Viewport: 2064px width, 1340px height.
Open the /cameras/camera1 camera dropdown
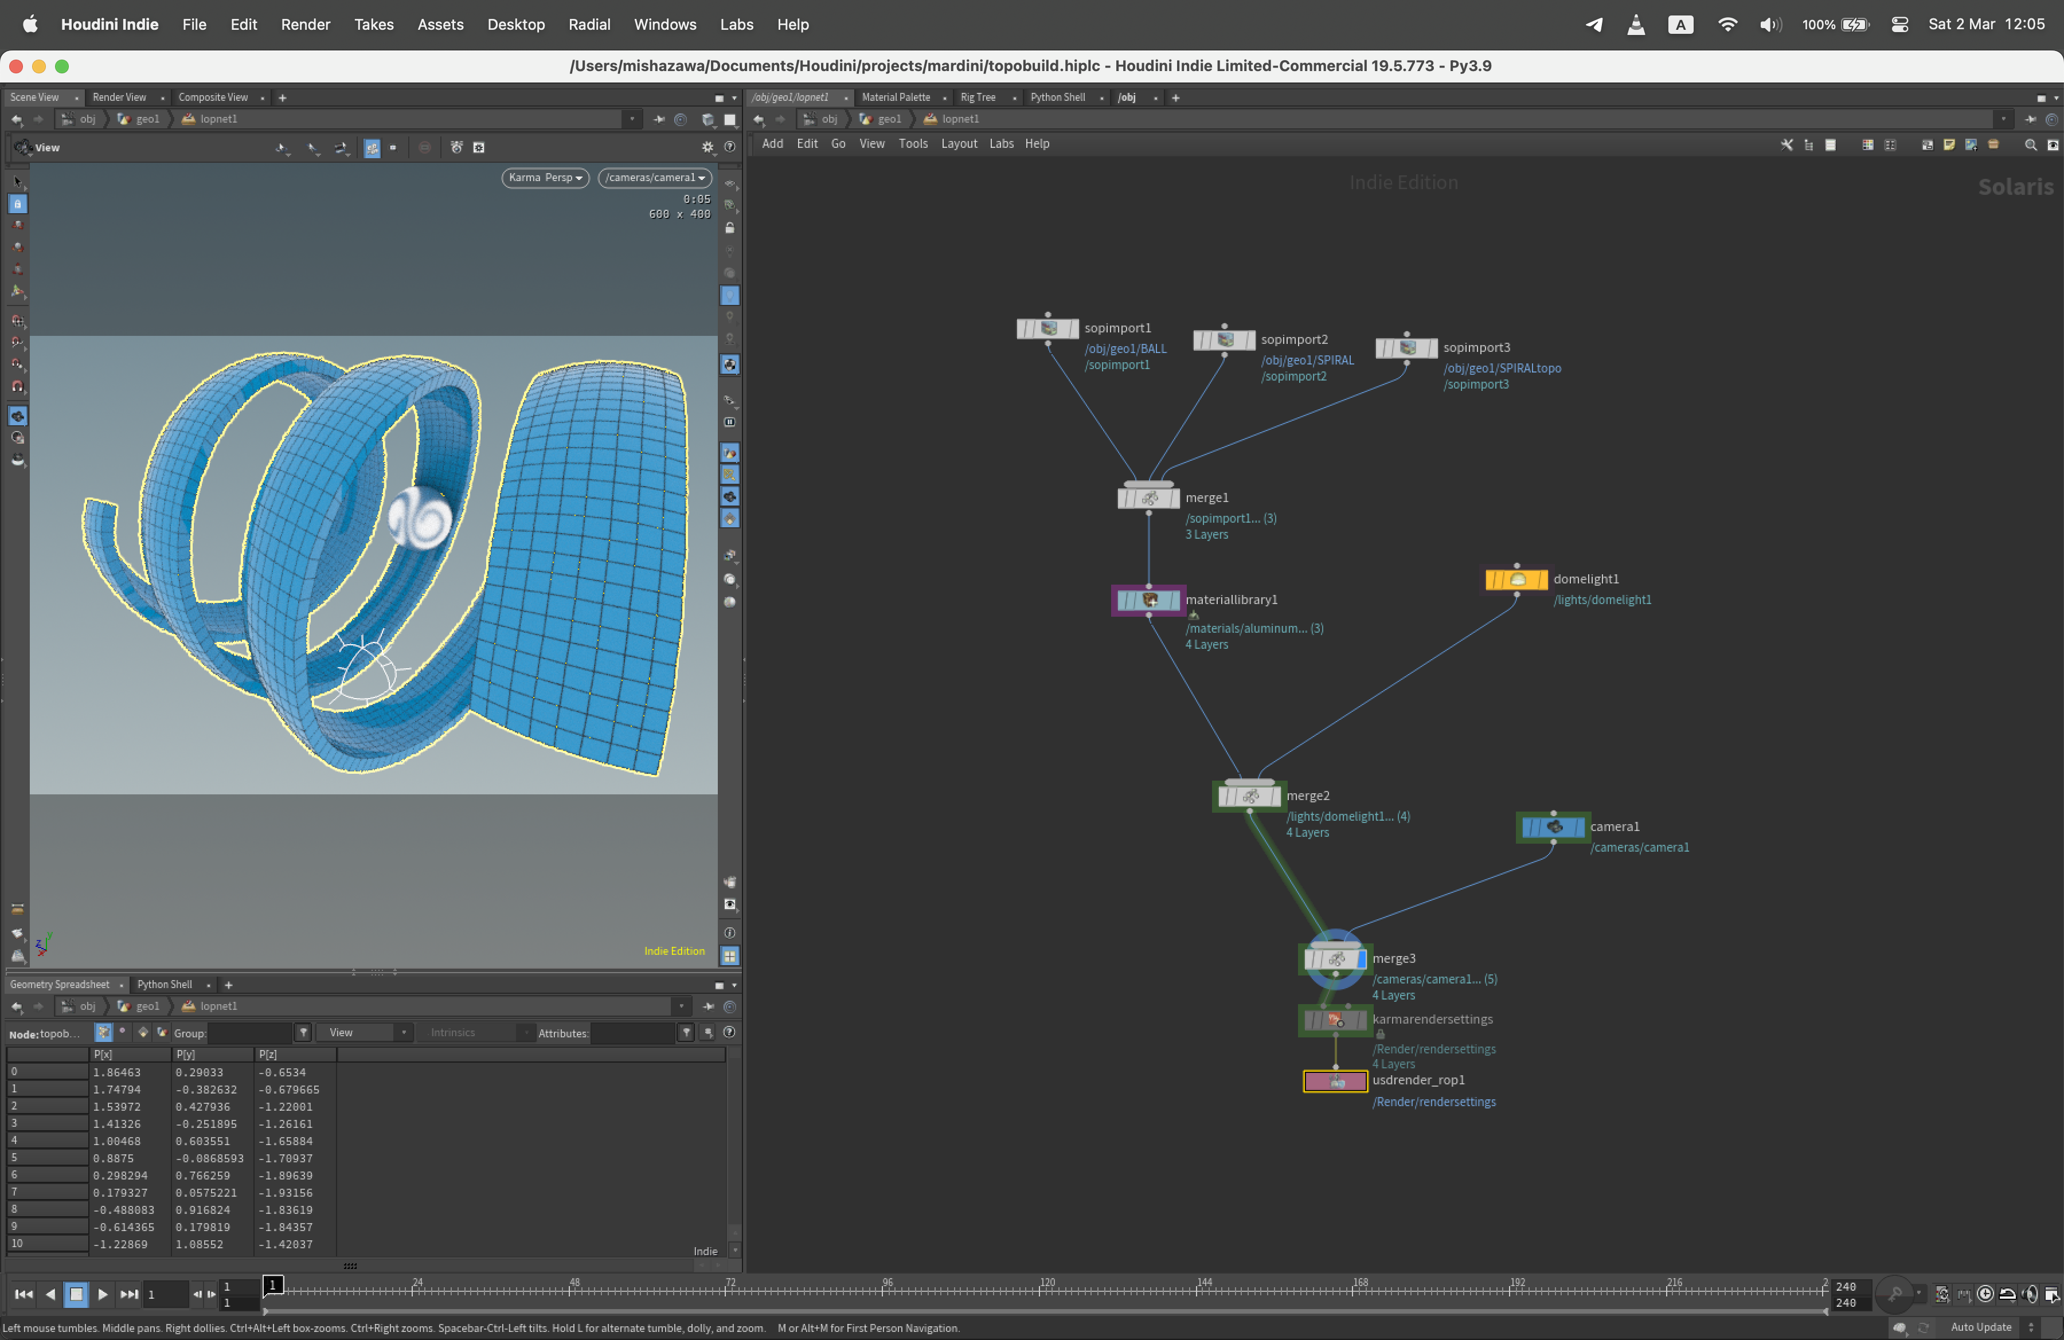click(x=655, y=178)
